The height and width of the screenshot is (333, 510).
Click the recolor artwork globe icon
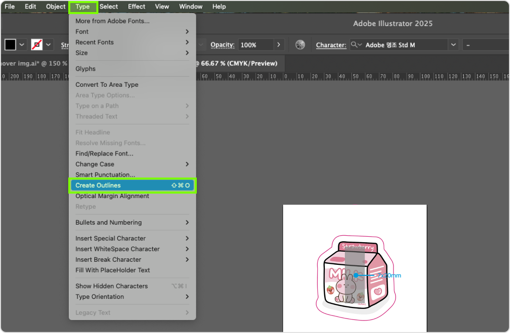point(300,45)
